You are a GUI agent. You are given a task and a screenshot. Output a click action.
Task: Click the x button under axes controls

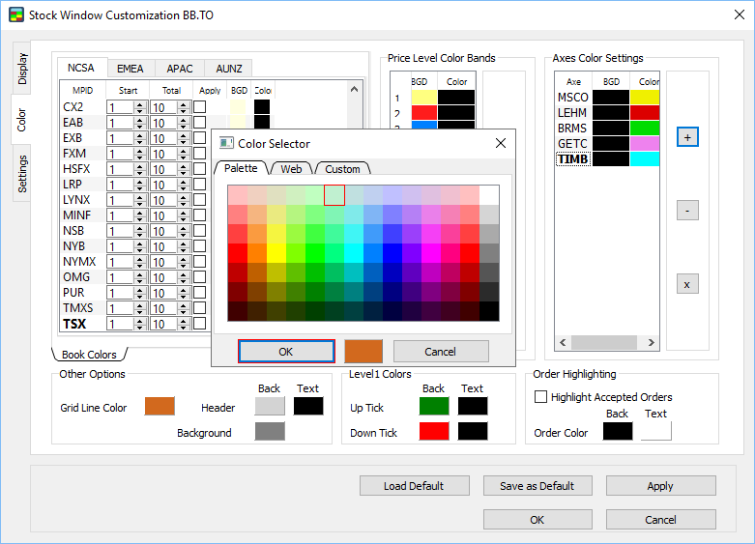coord(686,284)
